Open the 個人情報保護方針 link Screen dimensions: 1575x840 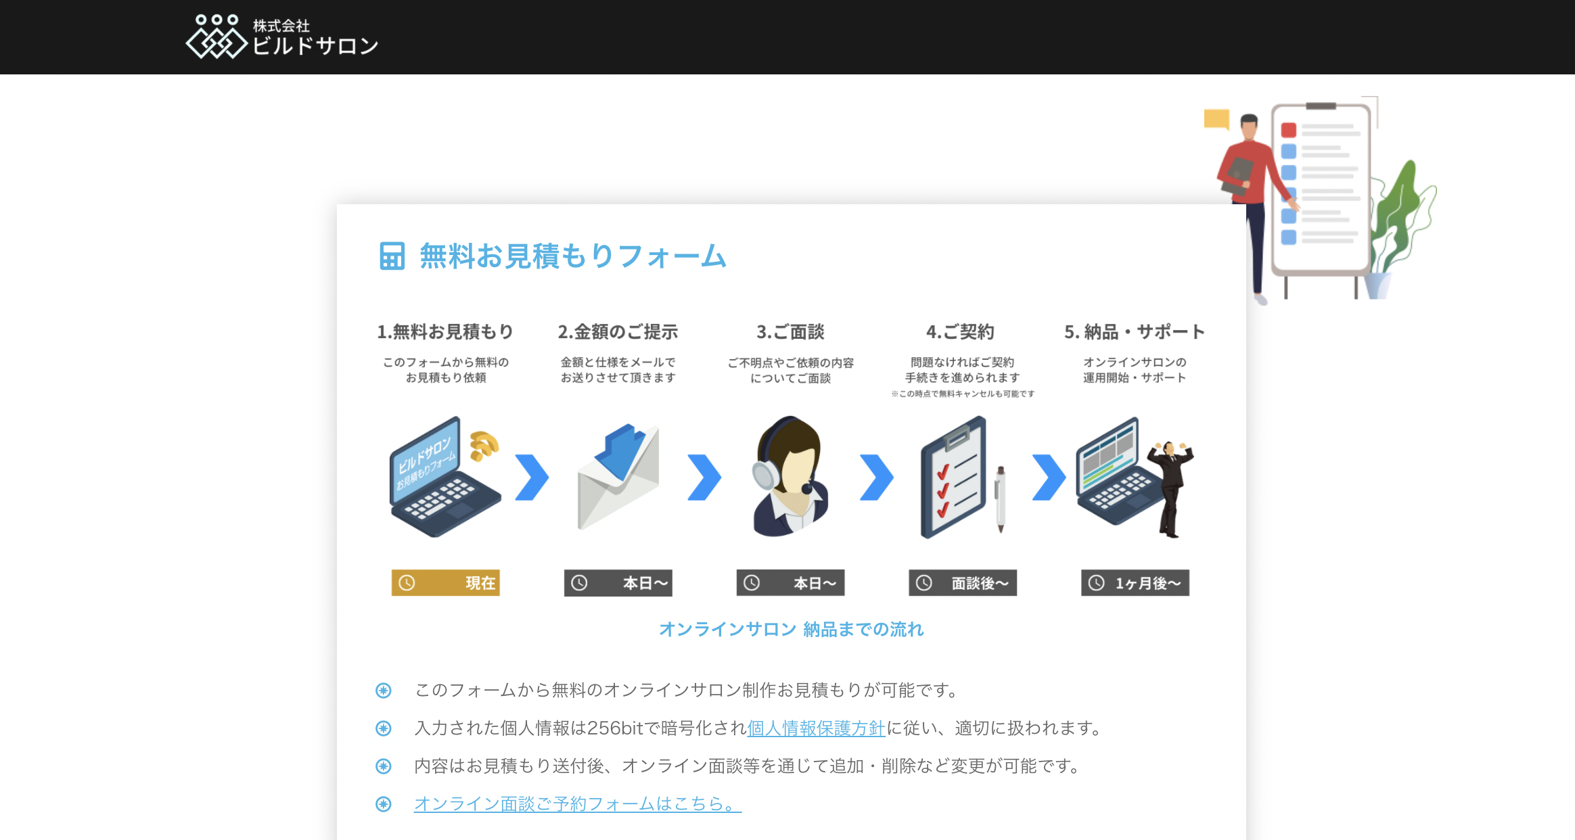pos(815,728)
